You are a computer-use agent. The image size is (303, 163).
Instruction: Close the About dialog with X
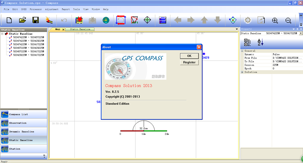pyautogui.click(x=199, y=47)
